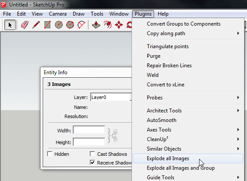Open the Camera menu
The image size is (247, 181).
pyautogui.click(x=58, y=14)
